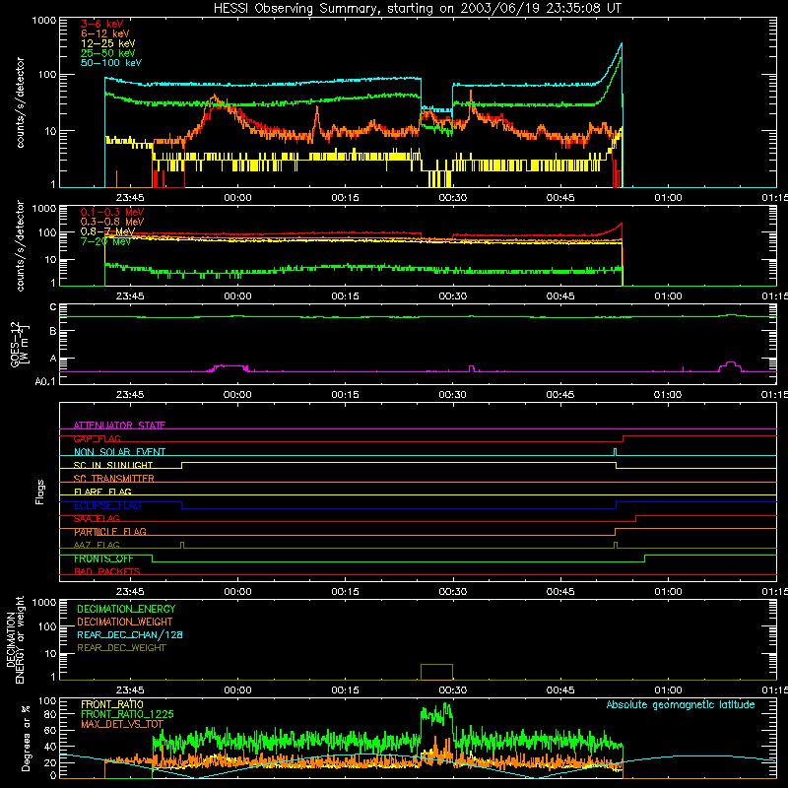Screen dimensions: 788x788
Task: Click the REAR_DEC_WEIGHT legend label
Action: click(121, 648)
